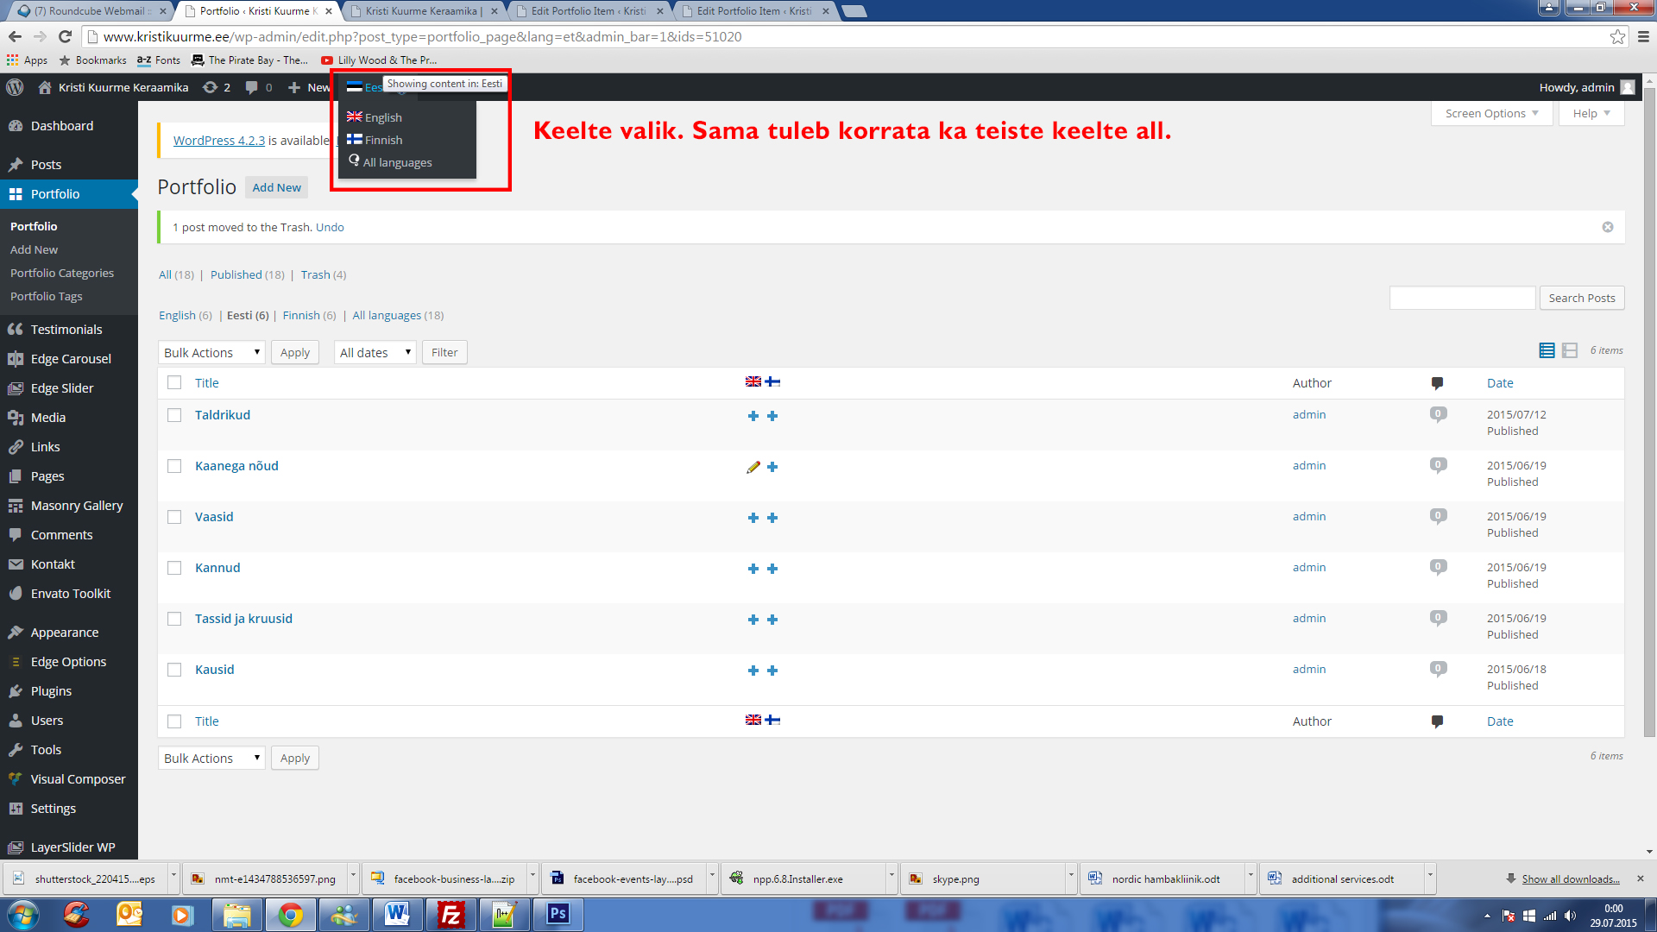Check the Vaasid row checkbox
The height and width of the screenshot is (932, 1657).
point(174,517)
